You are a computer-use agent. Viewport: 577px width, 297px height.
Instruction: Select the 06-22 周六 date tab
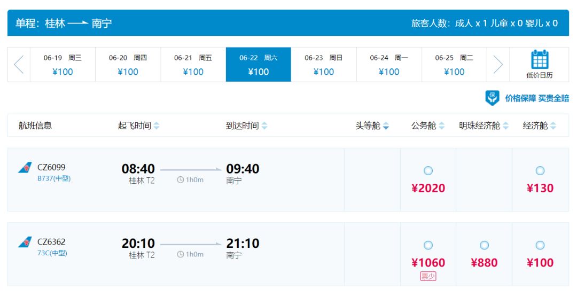(259, 65)
